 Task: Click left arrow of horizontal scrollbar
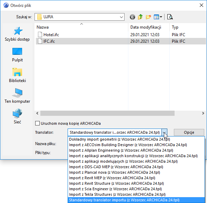coord(37,113)
